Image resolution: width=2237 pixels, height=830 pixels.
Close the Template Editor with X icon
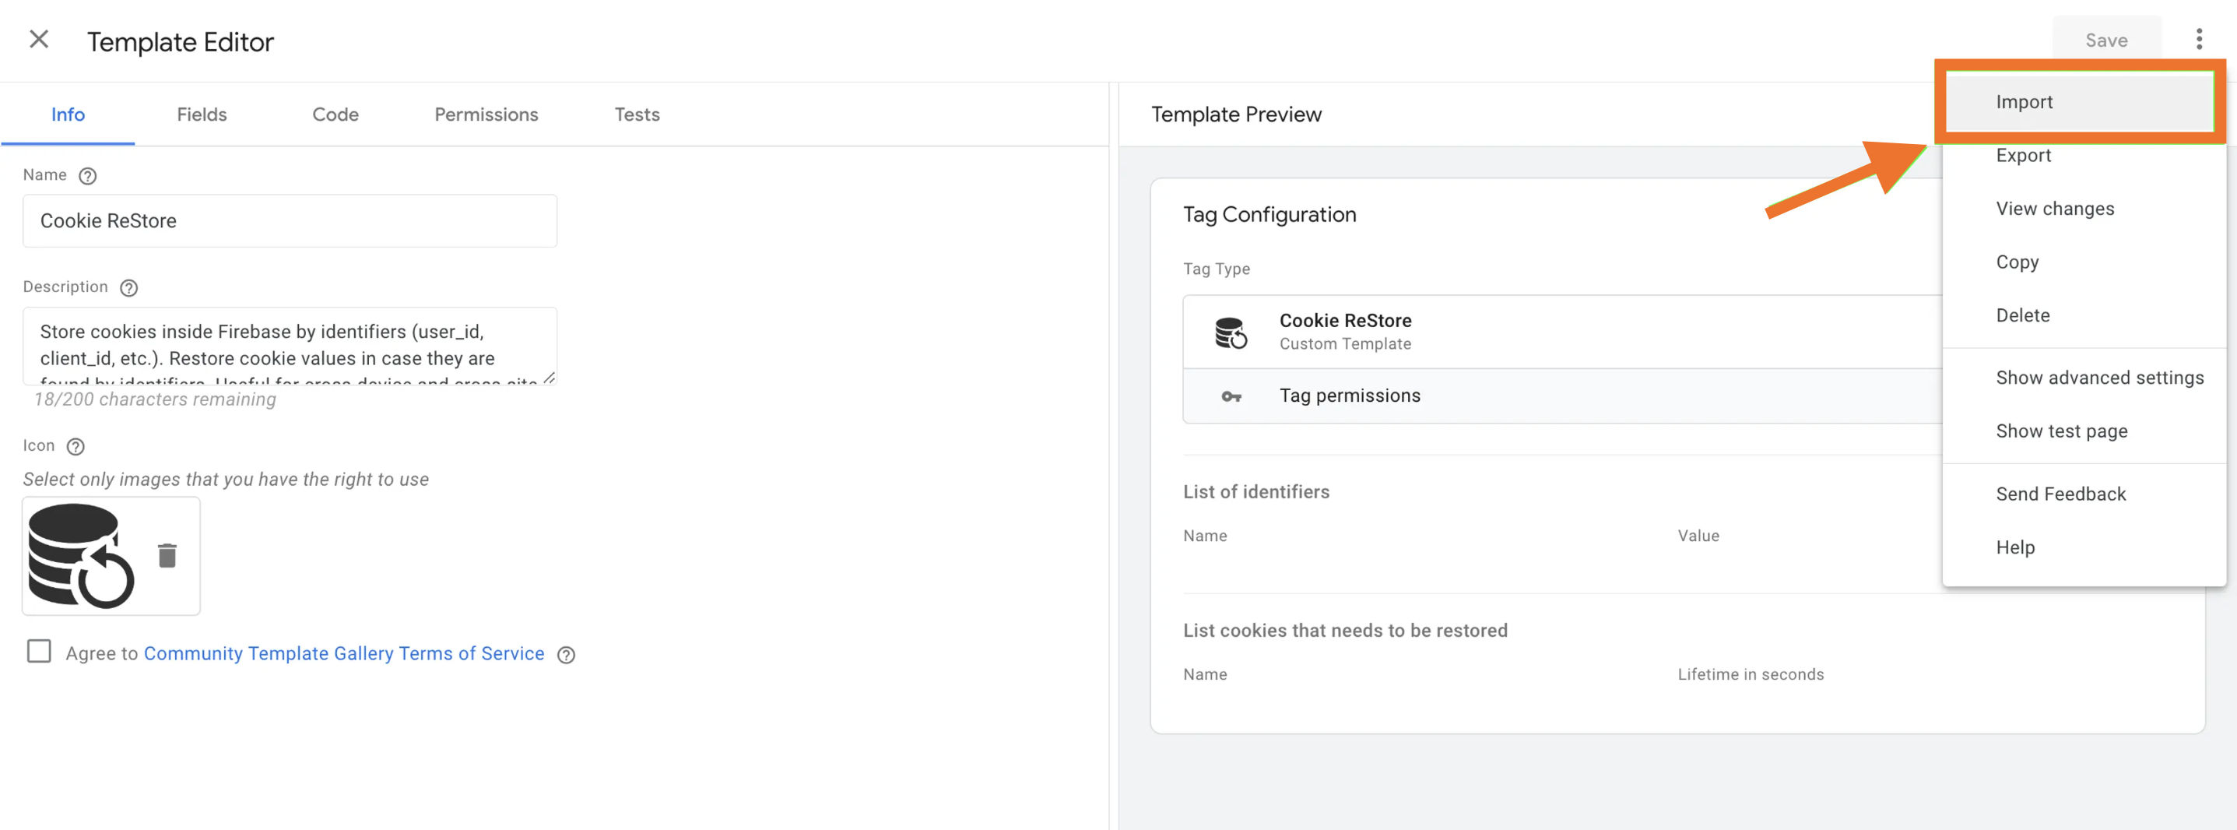coord(38,39)
